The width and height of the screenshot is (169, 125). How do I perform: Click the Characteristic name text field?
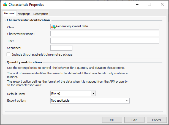click(105, 34)
